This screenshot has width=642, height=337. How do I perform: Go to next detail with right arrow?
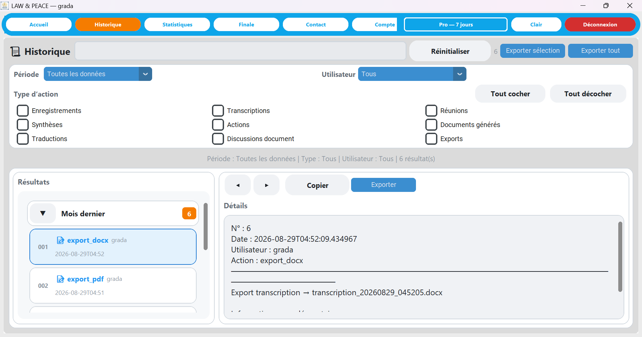point(266,185)
